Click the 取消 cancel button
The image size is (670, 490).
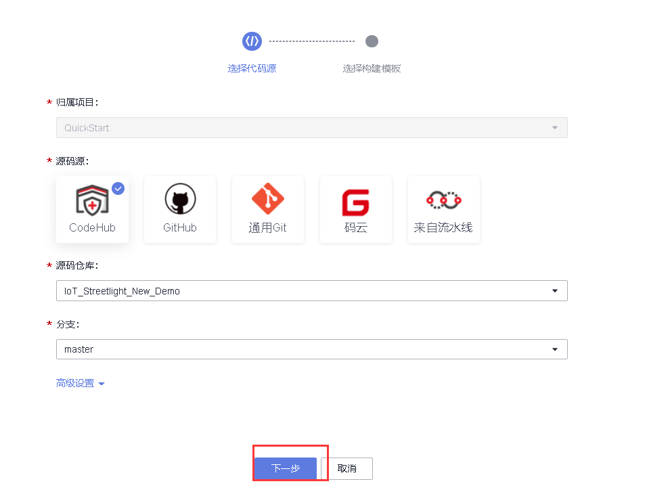pyautogui.click(x=347, y=468)
